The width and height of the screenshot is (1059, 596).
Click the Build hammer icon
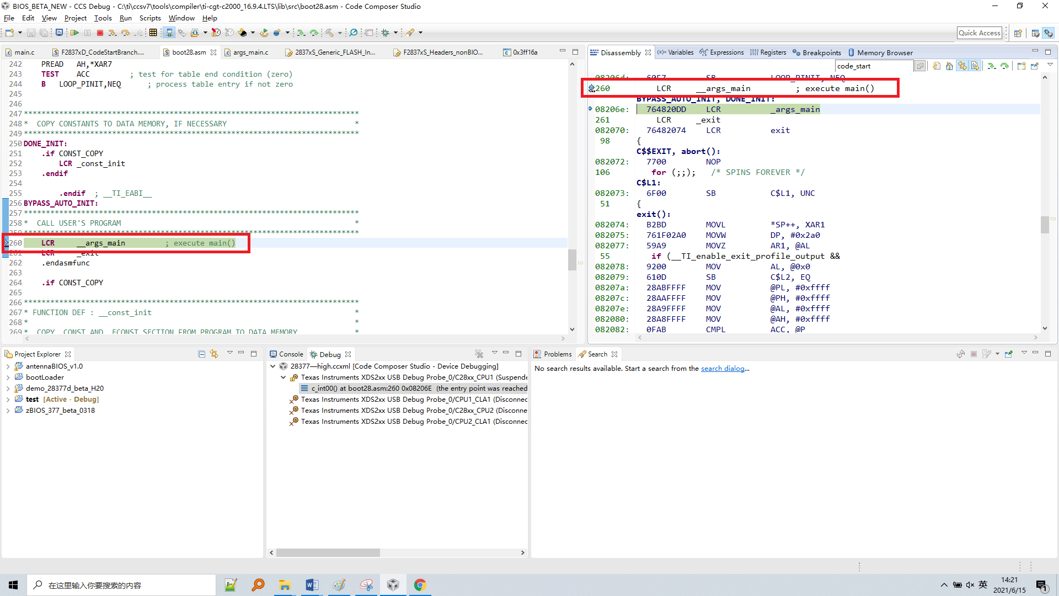(x=329, y=33)
